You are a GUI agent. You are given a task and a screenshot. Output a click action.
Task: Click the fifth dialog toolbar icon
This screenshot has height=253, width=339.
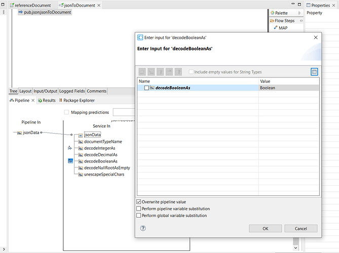point(178,72)
